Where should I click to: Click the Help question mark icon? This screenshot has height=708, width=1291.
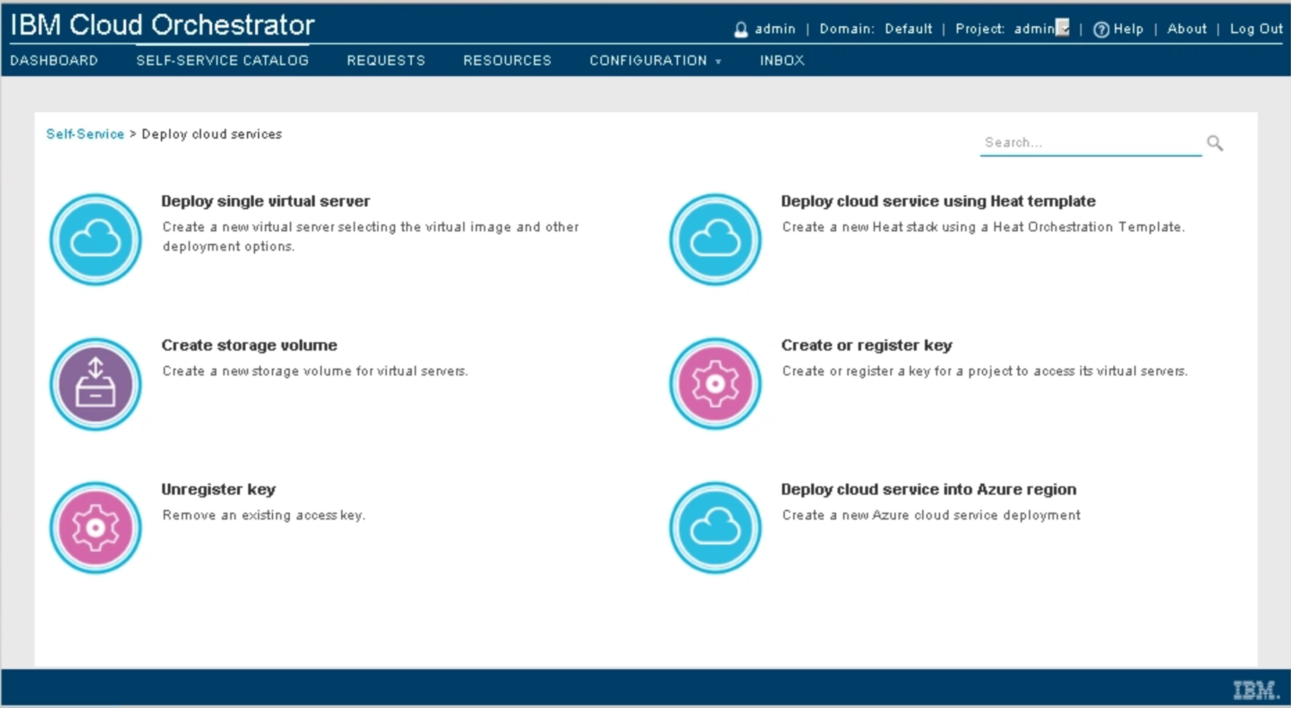point(1101,29)
